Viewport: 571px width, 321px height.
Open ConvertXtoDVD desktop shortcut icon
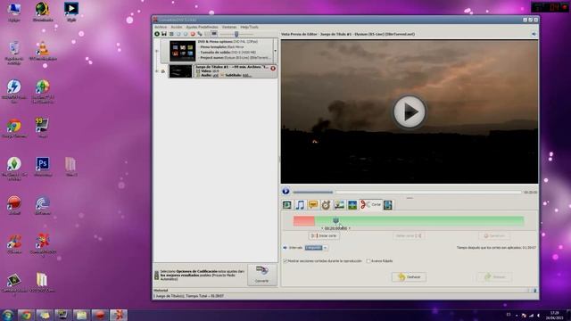43,241
